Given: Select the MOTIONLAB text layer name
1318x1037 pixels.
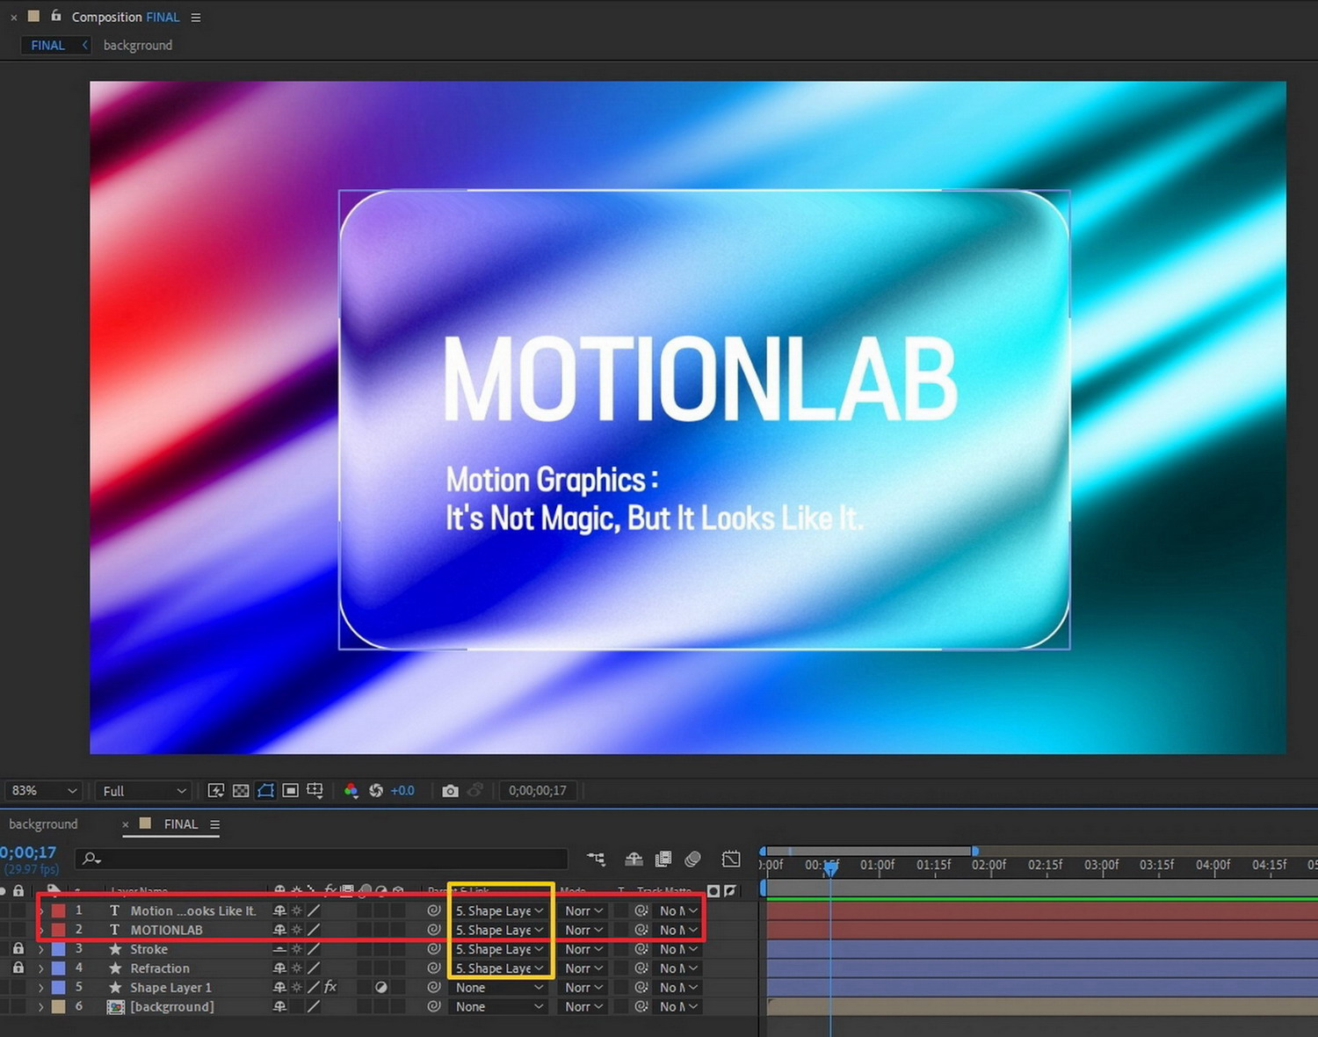Looking at the screenshot, I should coord(166,930).
